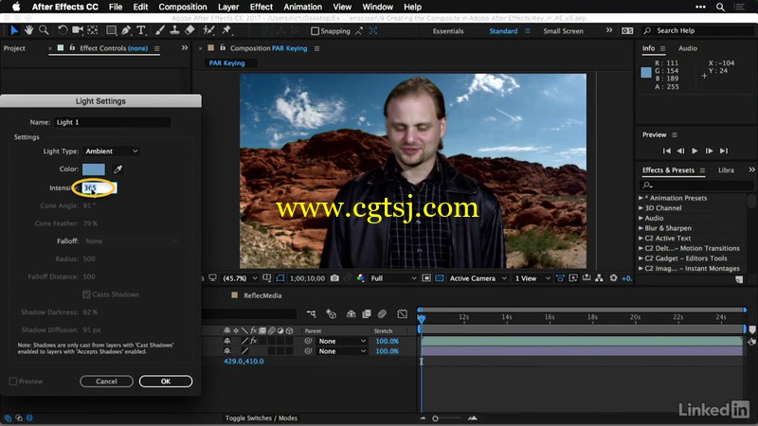Choose the Clone Stamp tool
Viewport: 758px width, 426px height.
click(x=174, y=30)
